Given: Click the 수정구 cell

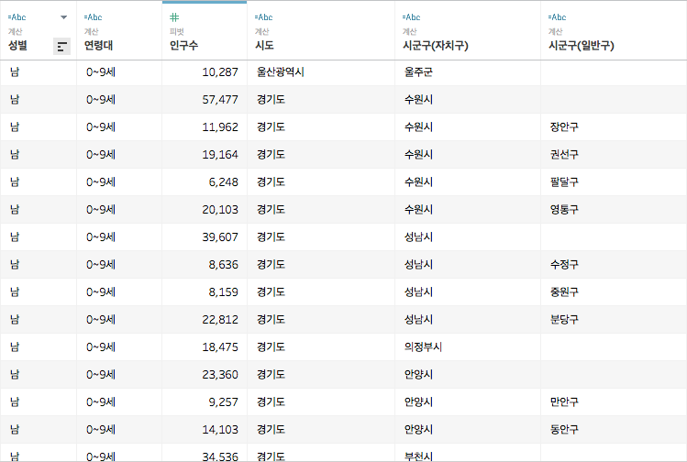Looking at the screenshot, I should (564, 264).
